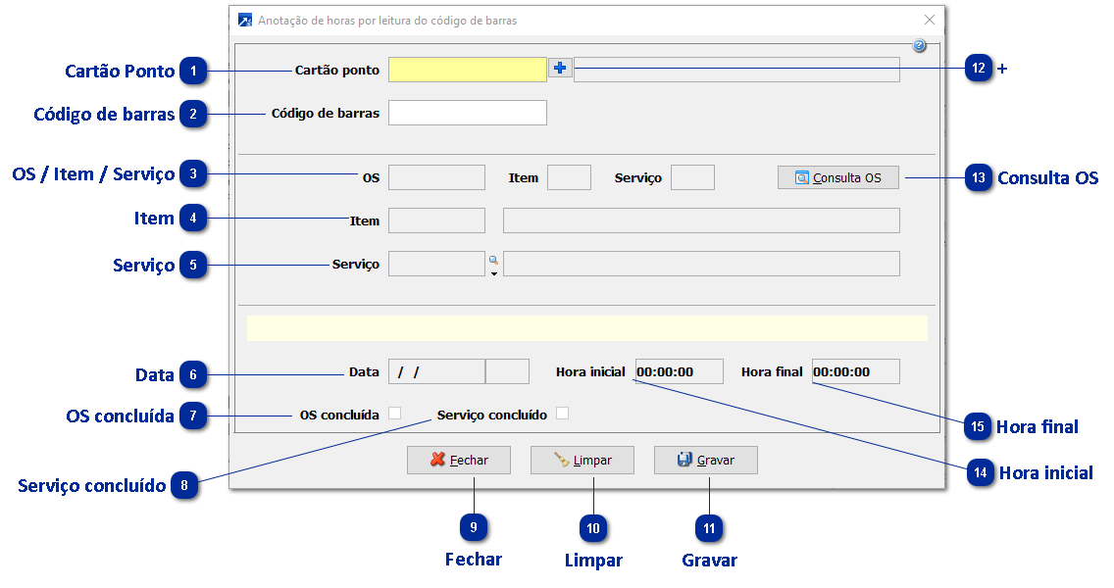
Task: Expand the Serviço dropdown arrow
Action: (493, 274)
